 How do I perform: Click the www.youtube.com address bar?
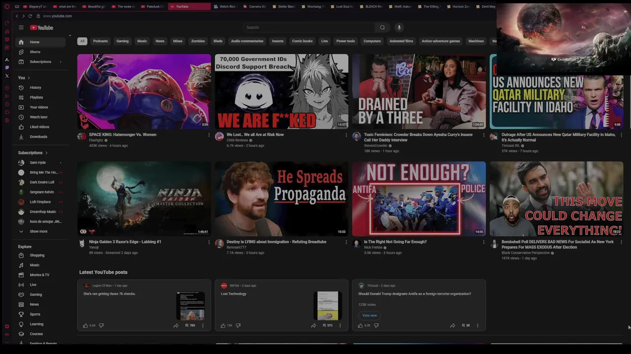57,16
